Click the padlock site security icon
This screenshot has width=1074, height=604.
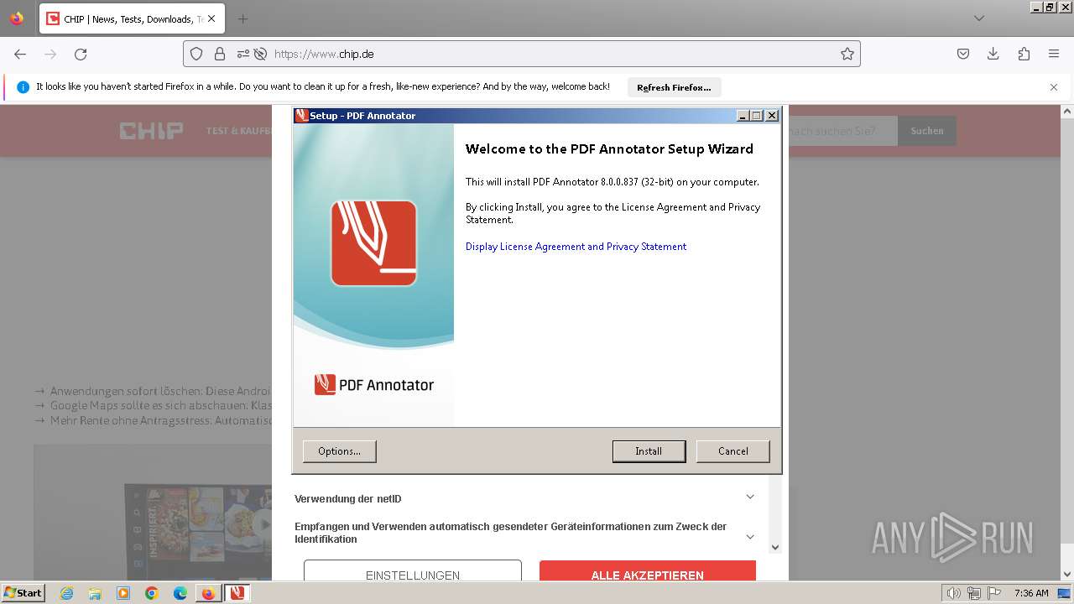(x=220, y=54)
